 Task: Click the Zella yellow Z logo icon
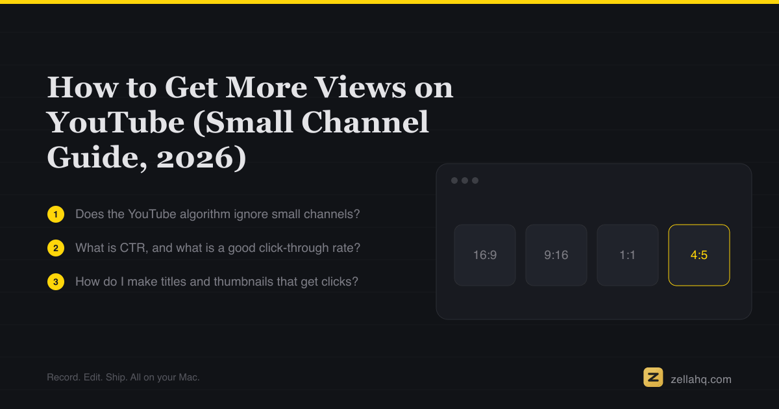tap(653, 377)
